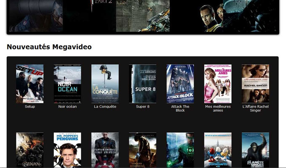Open the Conan movie poster
The width and height of the screenshot is (286, 168).
point(30,150)
